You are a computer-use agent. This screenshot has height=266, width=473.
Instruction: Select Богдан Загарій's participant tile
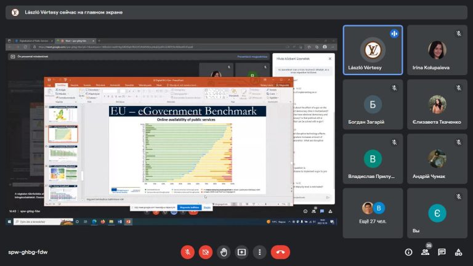(x=373, y=105)
